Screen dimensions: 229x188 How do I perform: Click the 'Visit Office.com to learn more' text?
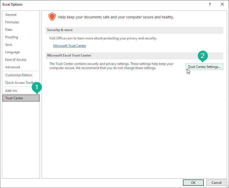point(103,38)
